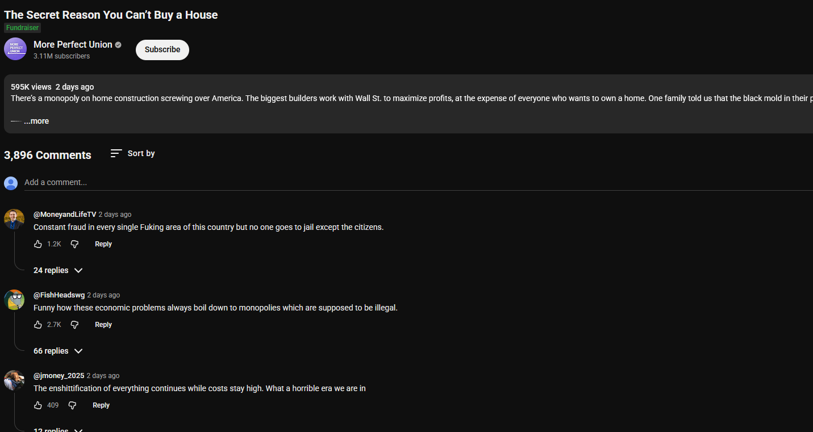Reply to @MoneyandLifeTV's comment
The height and width of the screenshot is (432, 813).
103,244
